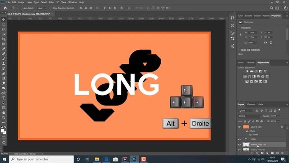
Task: Toggle lock transparent pixels
Action: coord(245,121)
